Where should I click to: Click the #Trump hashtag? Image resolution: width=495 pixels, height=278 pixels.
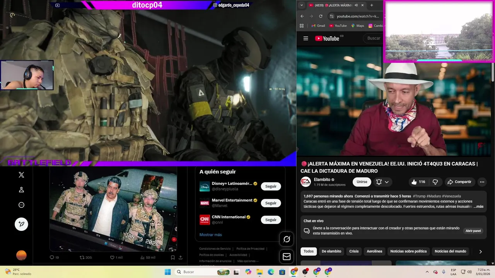(x=419, y=196)
